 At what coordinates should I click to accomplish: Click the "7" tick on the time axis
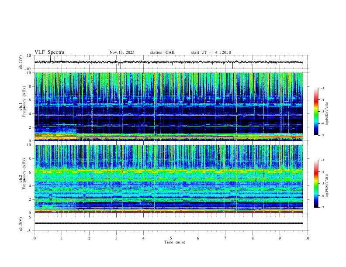pyautogui.click(x=225, y=238)
